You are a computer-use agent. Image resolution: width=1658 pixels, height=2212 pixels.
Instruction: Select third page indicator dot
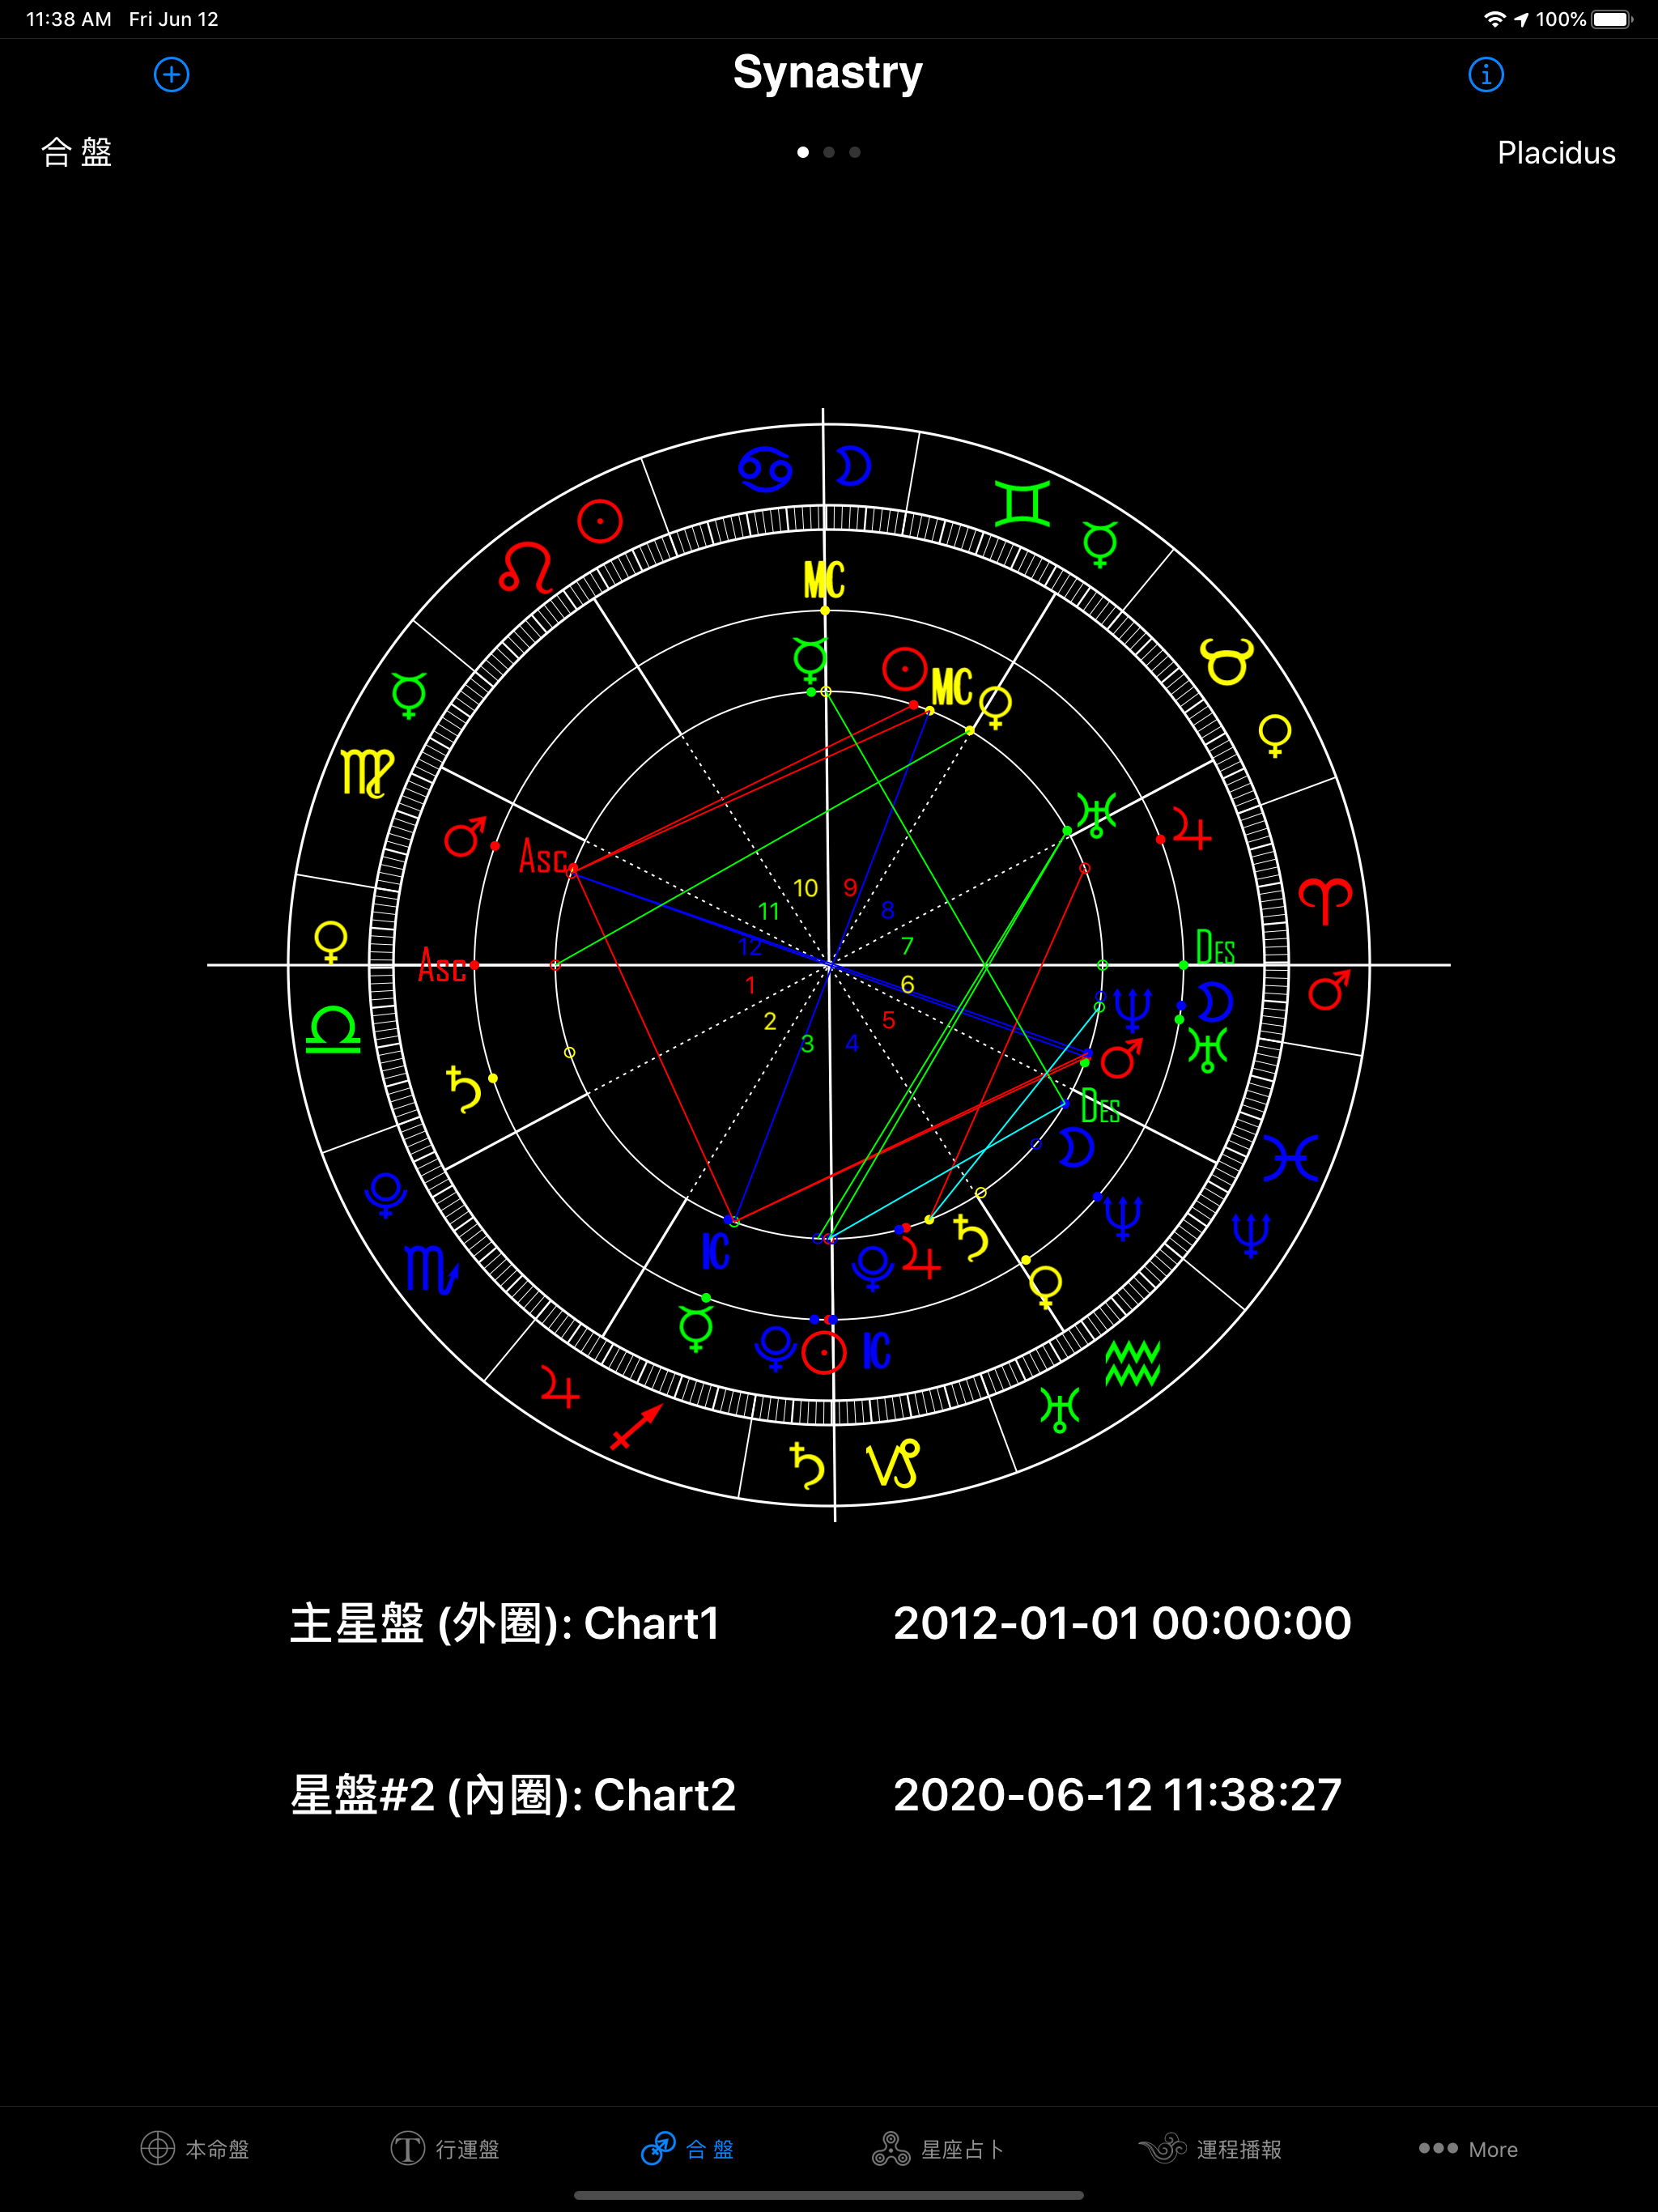point(855,152)
